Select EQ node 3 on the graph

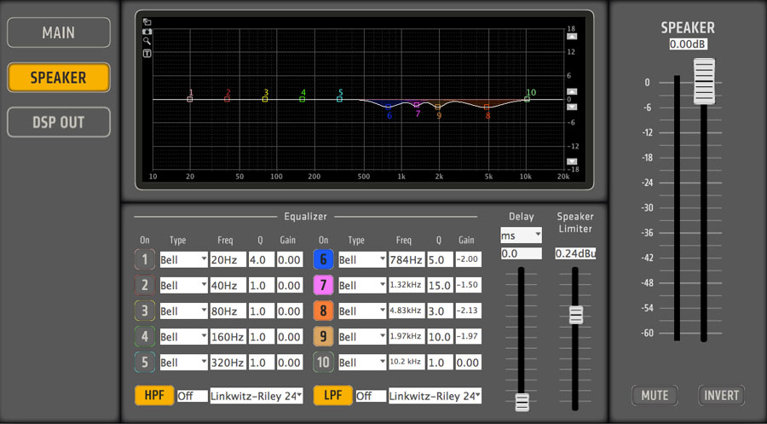(x=265, y=100)
